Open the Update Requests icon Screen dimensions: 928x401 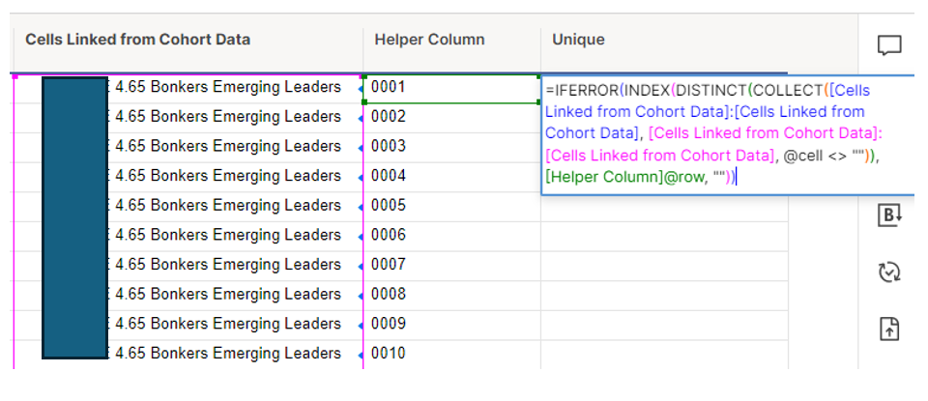[889, 272]
